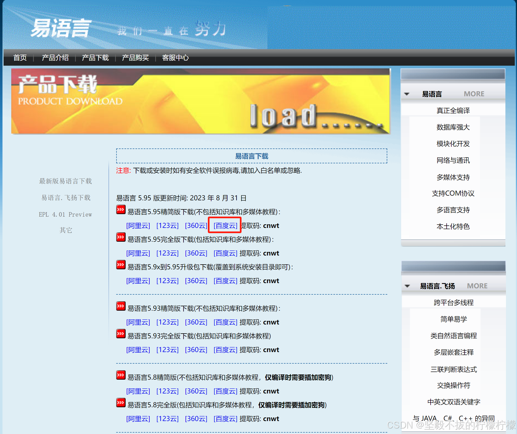Click the 易语言 5.95 版更新时间 text line

[181, 198]
